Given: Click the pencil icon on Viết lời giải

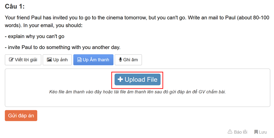Looking at the screenshot, I should 11,60.
